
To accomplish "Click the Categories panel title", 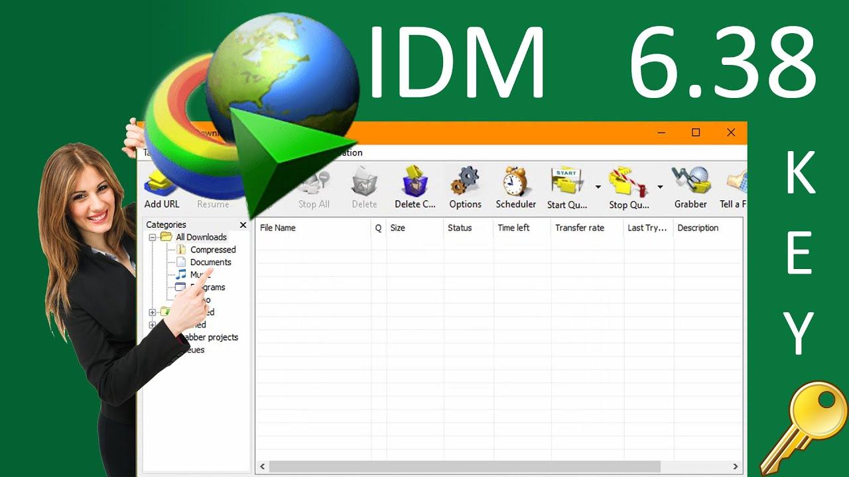I will 166,225.
